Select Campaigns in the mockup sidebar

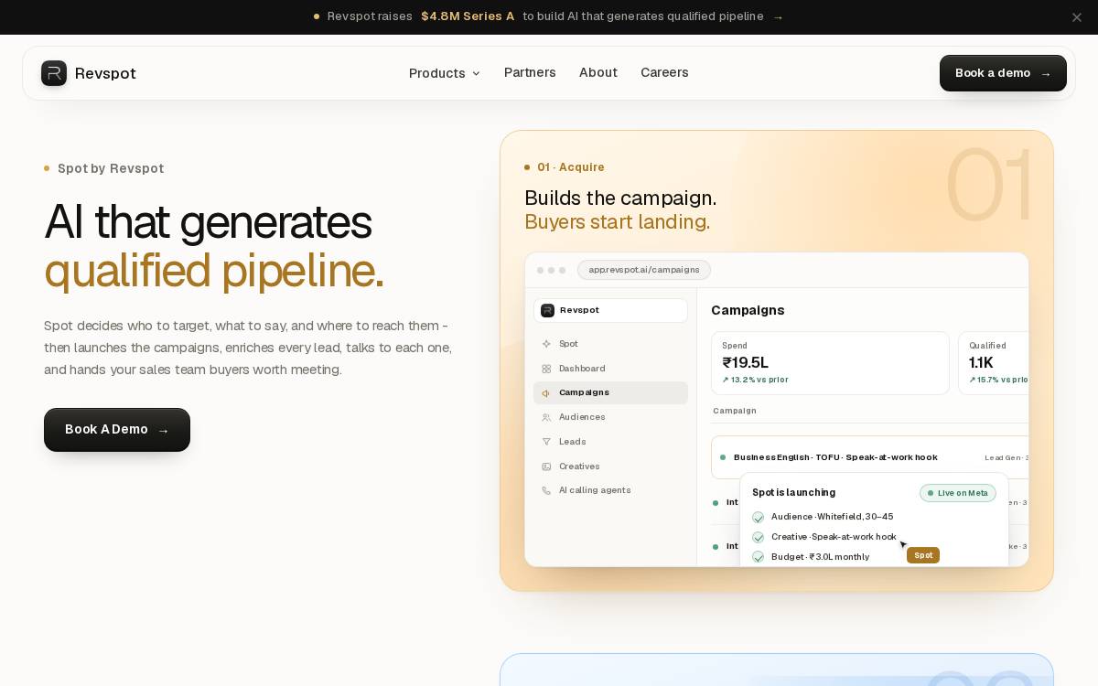click(x=610, y=392)
